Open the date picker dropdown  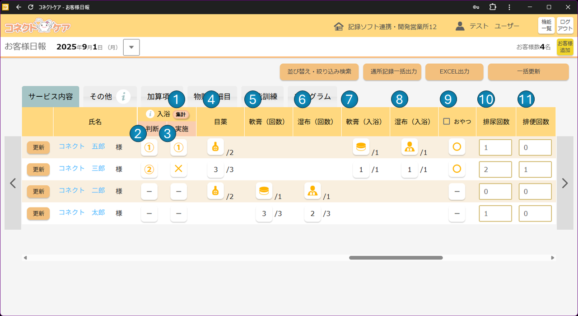(131, 47)
